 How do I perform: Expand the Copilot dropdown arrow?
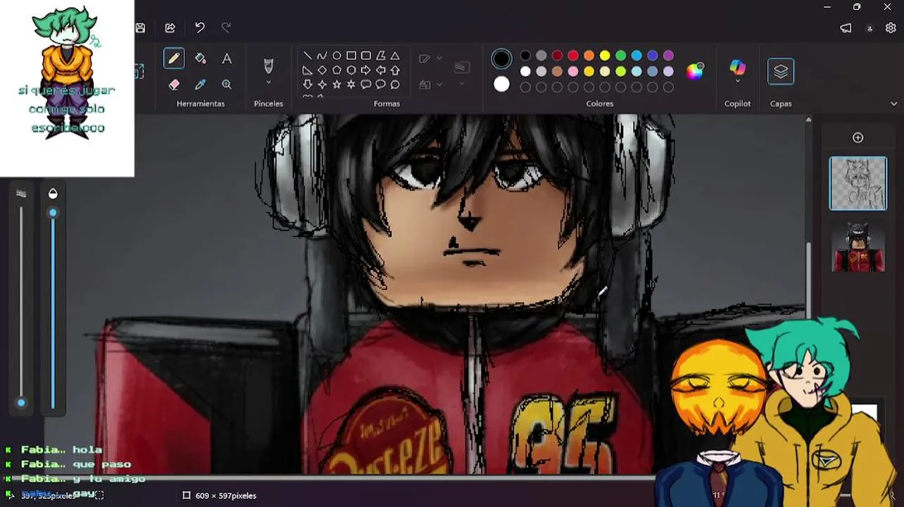click(737, 81)
